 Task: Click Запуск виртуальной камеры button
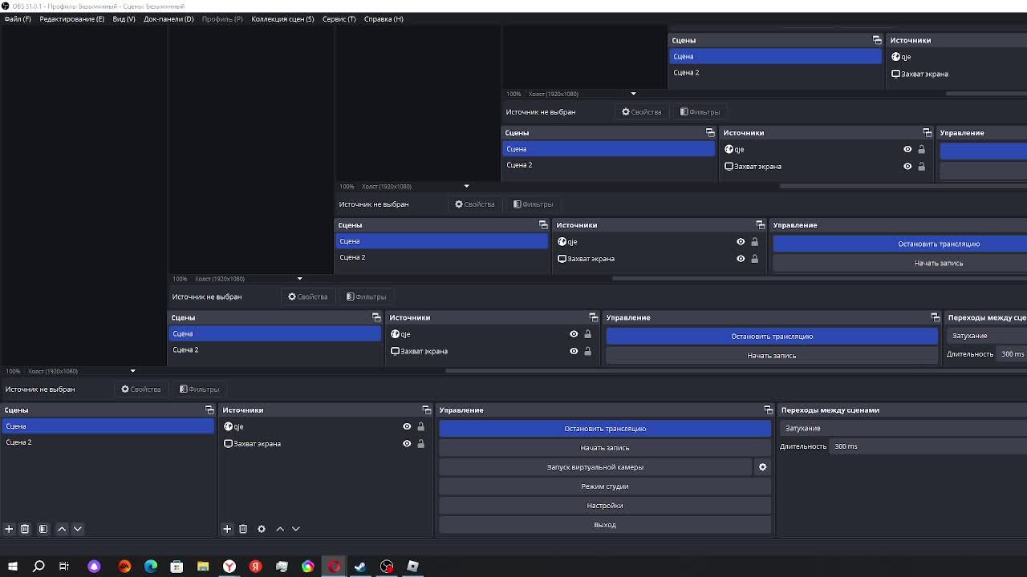tap(595, 467)
